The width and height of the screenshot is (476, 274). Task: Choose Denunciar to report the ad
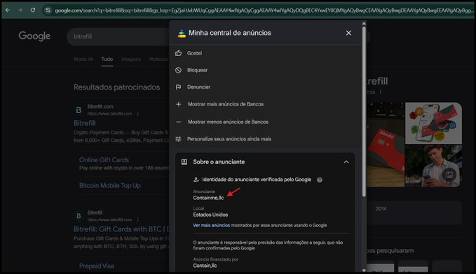pos(198,87)
